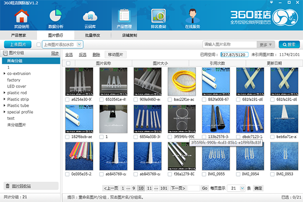This screenshot has height=202, width=303.
Task: Select the test group
Action: pyautogui.click(x=11, y=118)
